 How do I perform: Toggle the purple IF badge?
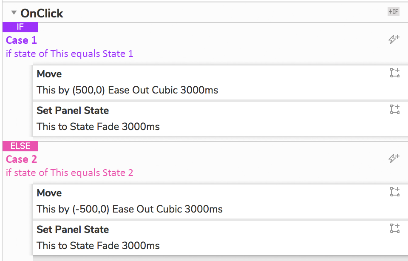[x=20, y=27]
